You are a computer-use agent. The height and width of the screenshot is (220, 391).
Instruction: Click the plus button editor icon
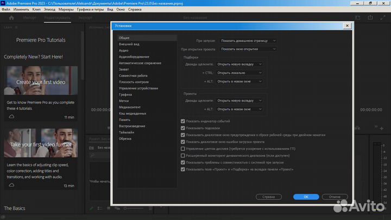382,128
